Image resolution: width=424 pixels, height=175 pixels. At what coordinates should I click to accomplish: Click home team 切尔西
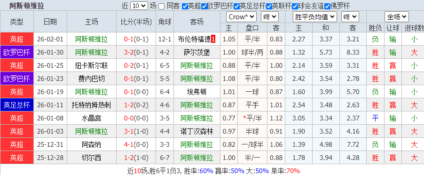pos(91,158)
